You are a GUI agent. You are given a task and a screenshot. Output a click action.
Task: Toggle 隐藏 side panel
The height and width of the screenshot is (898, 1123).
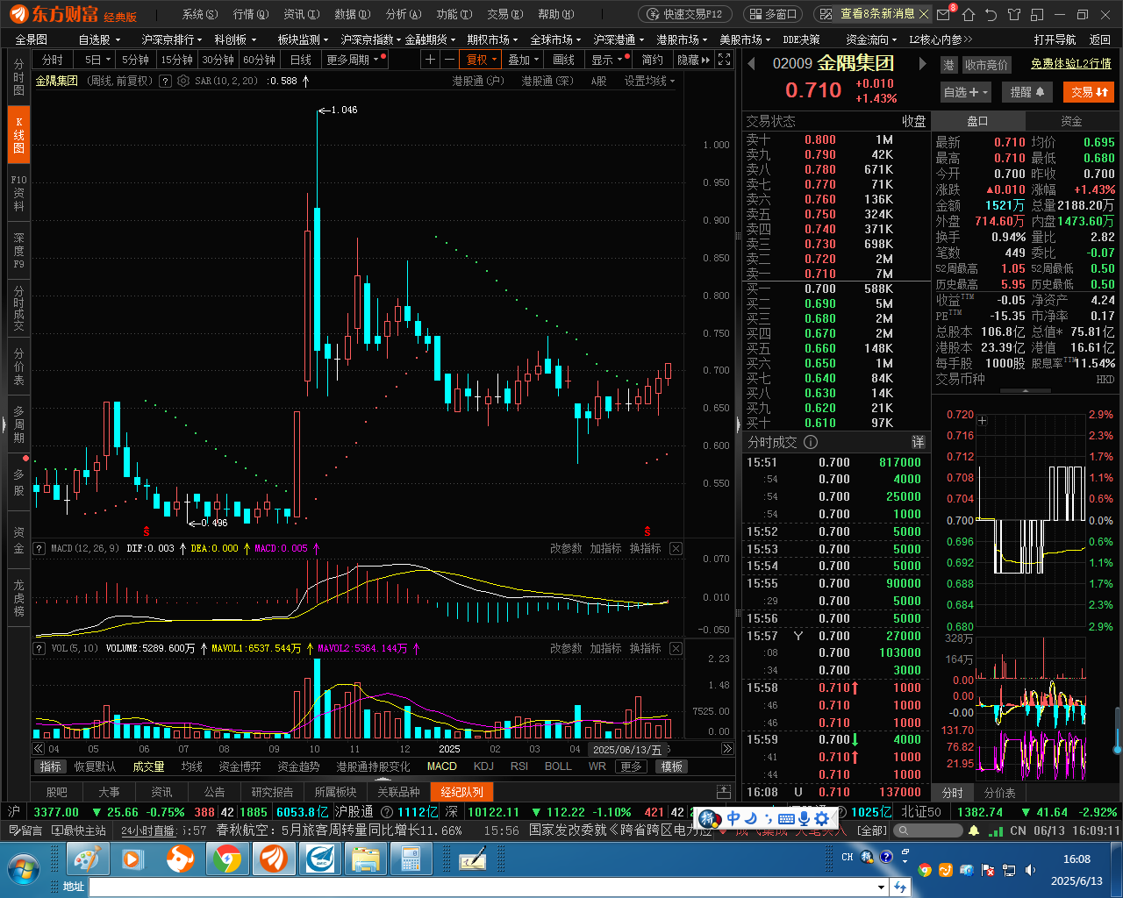pyautogui.click(x=693, y=59)
